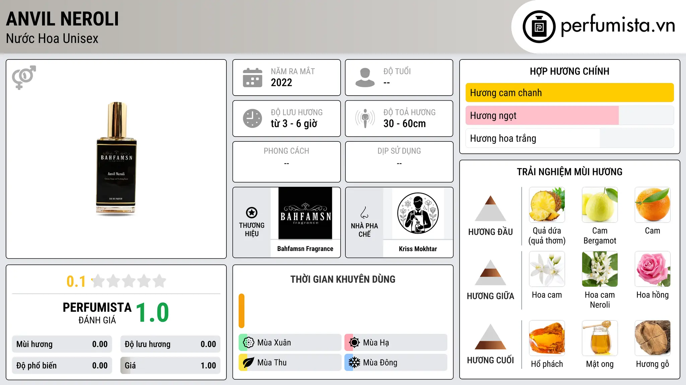Select the Mùa Xuân season button
The image size is (686, 385).
click(290, 343)
